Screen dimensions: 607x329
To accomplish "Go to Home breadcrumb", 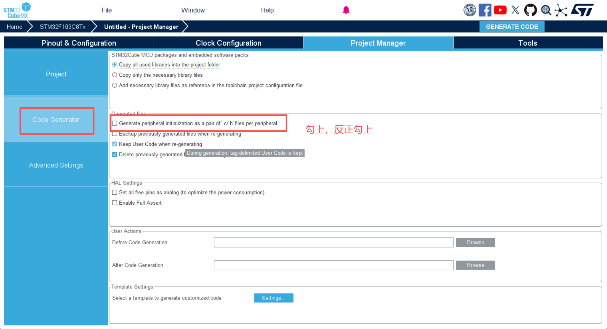I will click(14, 27).
